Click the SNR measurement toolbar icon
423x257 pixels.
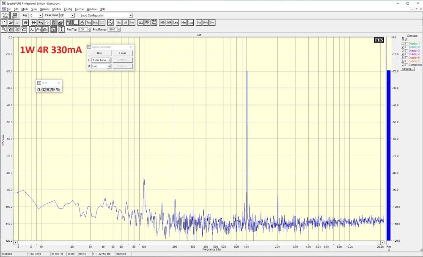click(169, 22)
